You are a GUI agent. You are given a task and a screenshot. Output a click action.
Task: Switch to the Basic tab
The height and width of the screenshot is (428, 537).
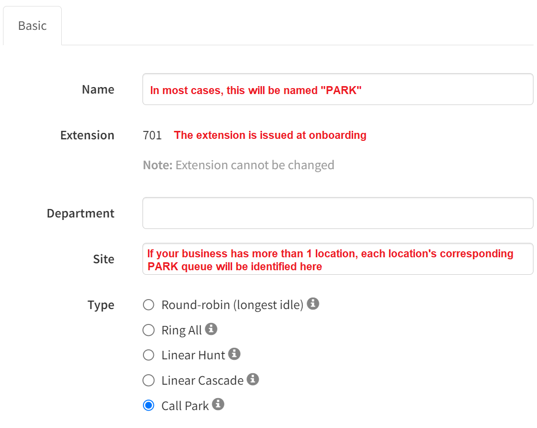(x=32, y=26)
